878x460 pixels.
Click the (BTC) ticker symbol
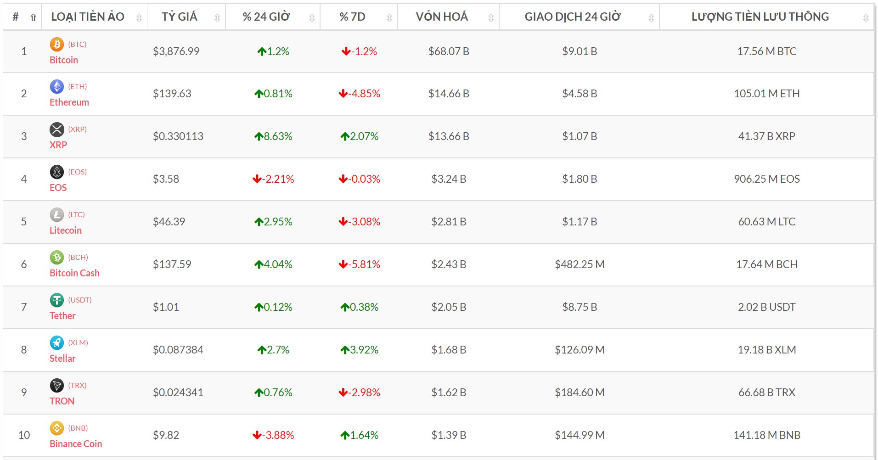click(77, 45)
